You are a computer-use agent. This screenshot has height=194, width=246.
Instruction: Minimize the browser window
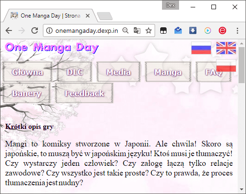[x=193, y=7]
